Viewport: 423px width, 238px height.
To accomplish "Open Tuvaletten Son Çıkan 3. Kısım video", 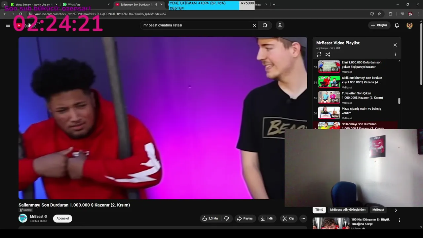I will tap(356, 98).
